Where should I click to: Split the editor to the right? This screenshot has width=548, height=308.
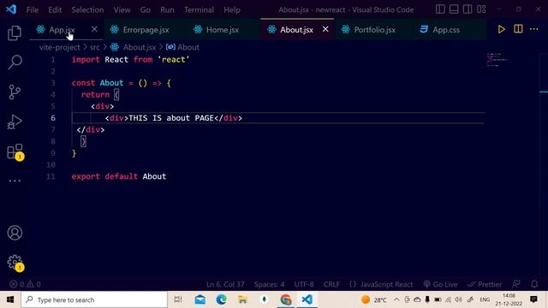518,29
